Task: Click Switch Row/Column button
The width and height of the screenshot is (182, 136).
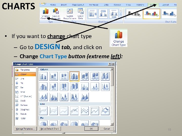Action: 70,14
